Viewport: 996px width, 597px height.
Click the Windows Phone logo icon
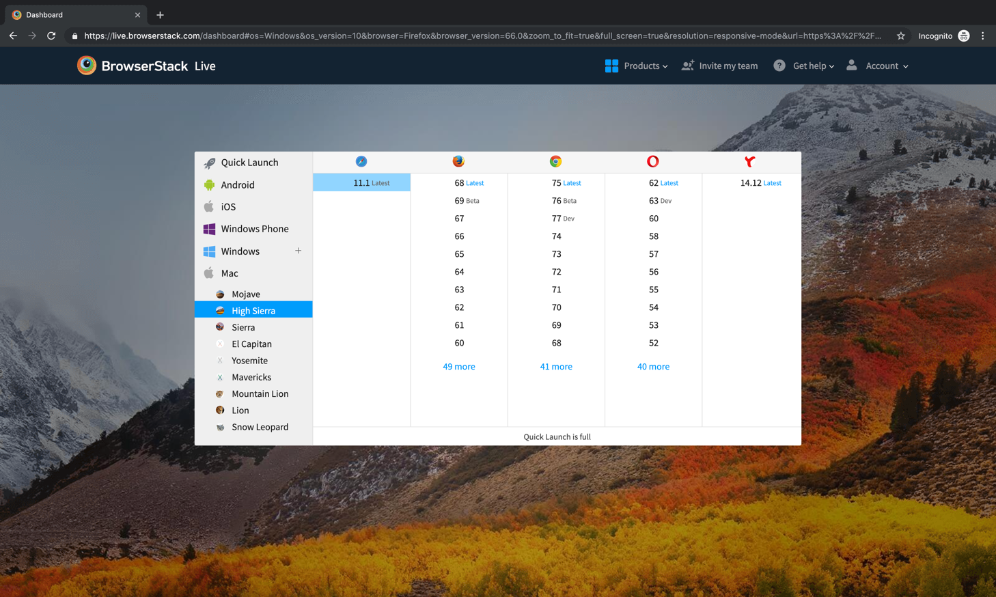tap(210, 229)
